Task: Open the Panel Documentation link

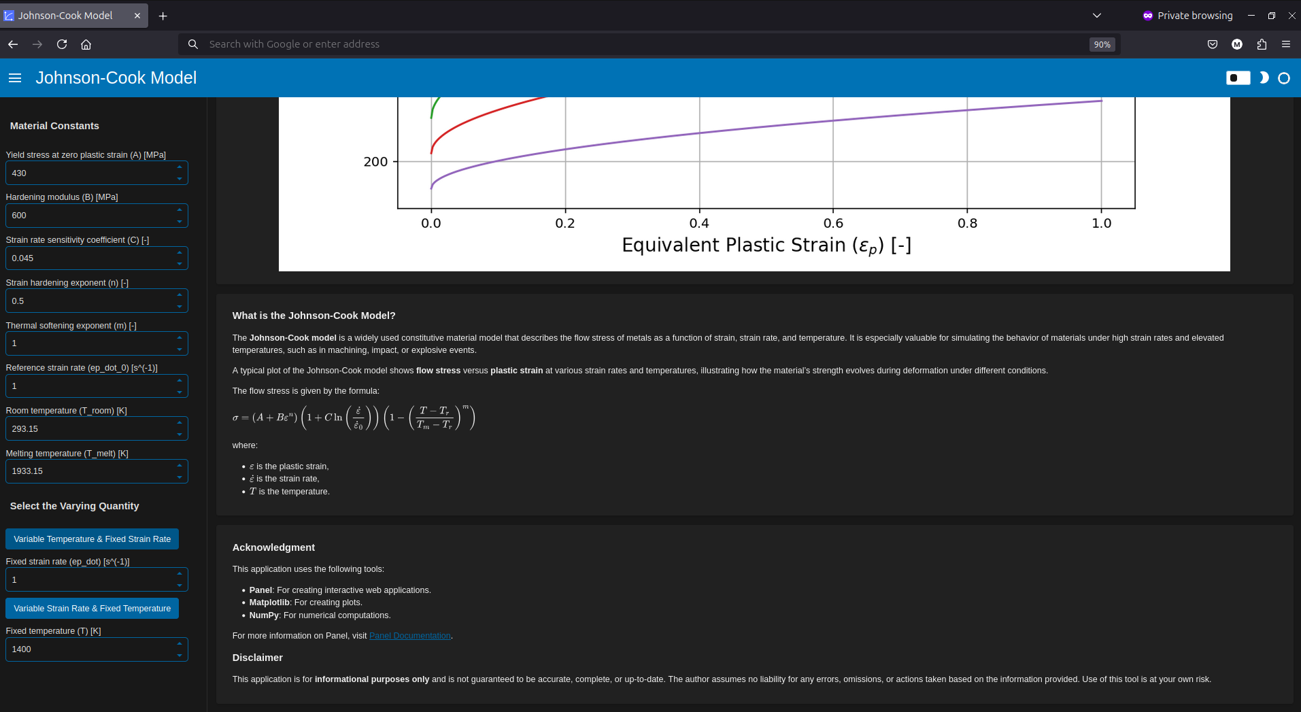Action: pos(409,636)
